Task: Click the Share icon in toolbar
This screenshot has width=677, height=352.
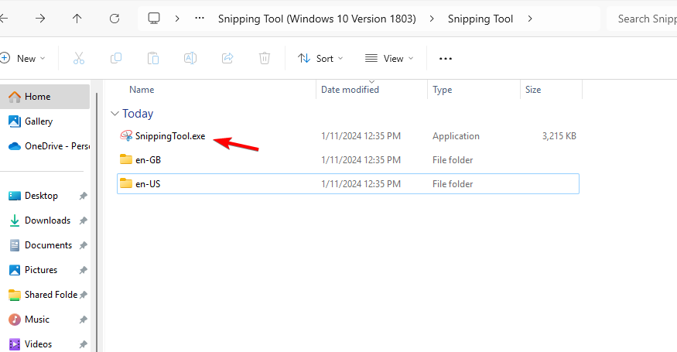Action: coord(227,58)
